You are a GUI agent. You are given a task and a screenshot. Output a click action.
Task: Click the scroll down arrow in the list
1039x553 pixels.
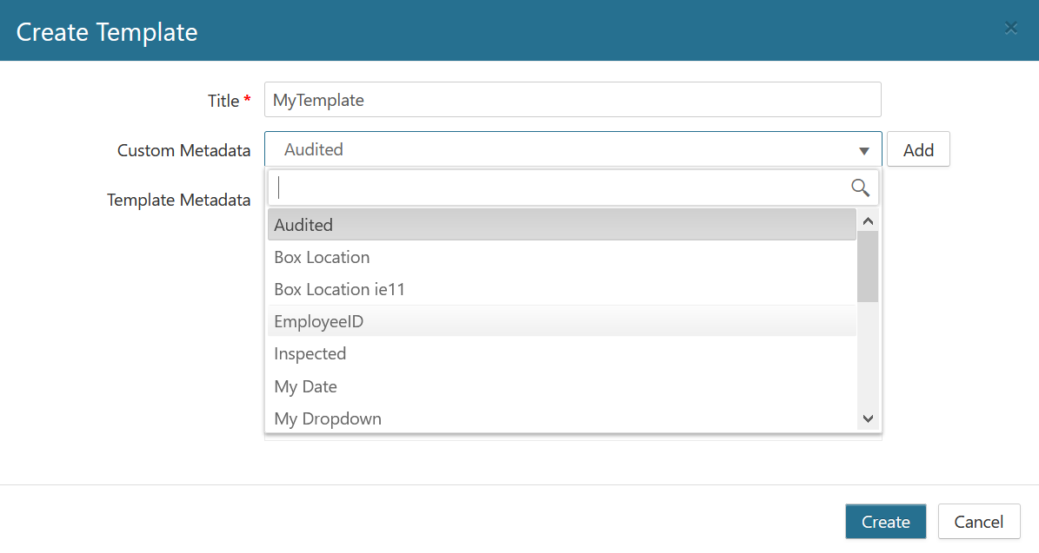click(x=868, y=419)
